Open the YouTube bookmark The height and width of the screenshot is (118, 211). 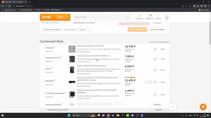click(46, 10)
